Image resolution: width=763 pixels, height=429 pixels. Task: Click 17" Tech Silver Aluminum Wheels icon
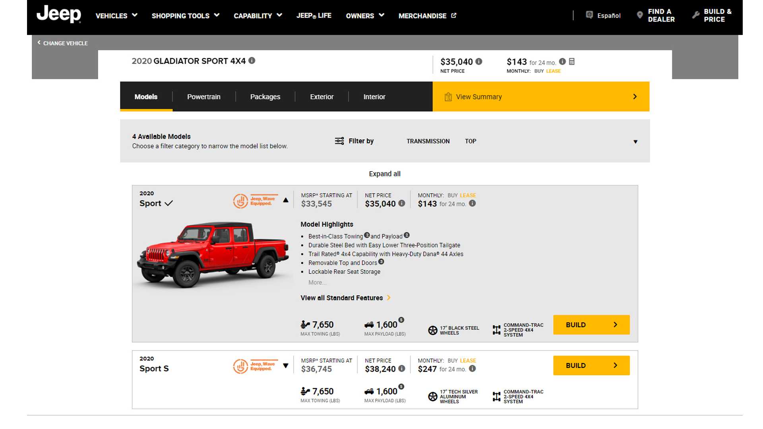(433, 396)
